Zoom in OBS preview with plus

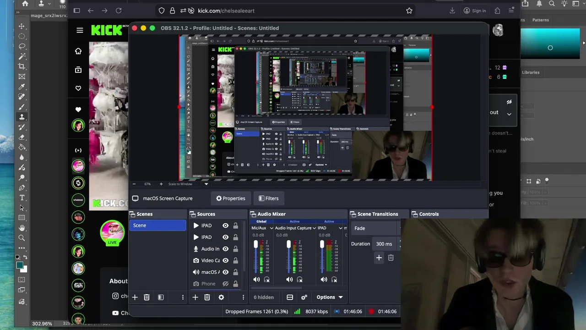(x=161, y=184)
